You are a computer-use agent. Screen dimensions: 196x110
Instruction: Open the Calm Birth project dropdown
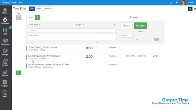pos(35,25)
